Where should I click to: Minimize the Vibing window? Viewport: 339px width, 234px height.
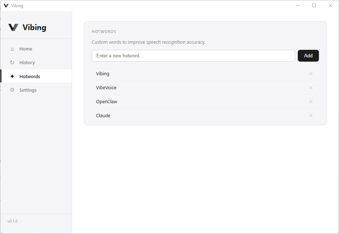[297, 5]
